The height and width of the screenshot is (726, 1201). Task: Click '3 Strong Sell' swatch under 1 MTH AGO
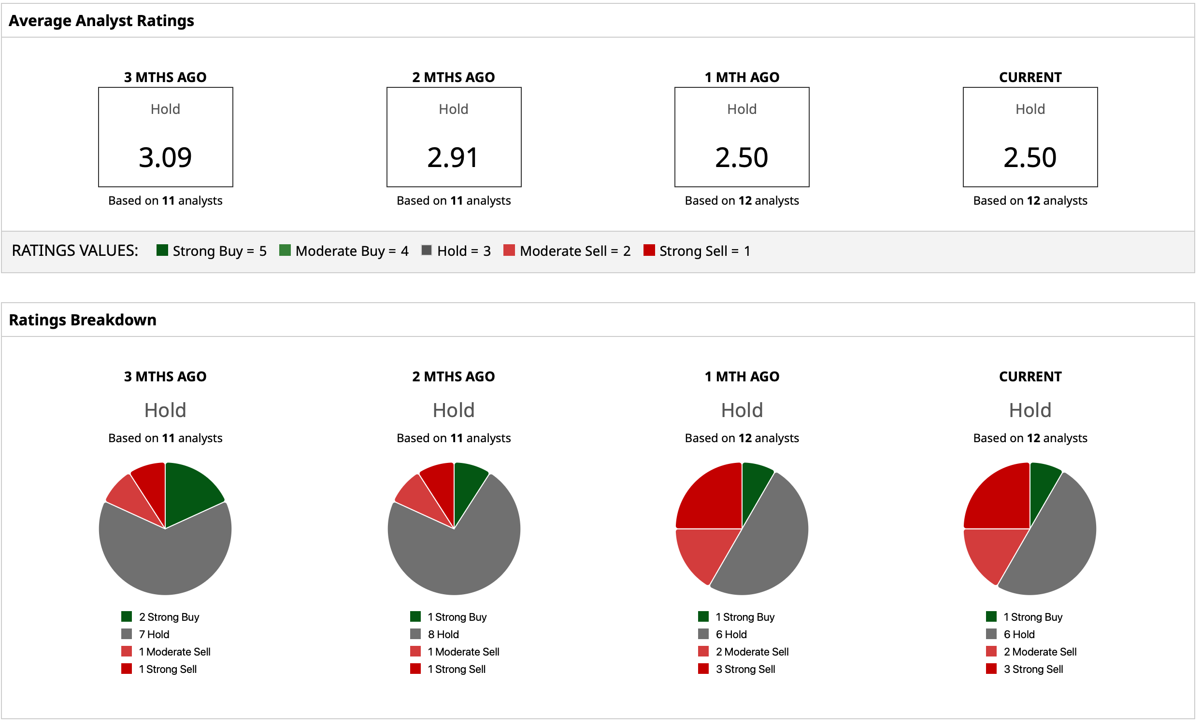[703, 669]
